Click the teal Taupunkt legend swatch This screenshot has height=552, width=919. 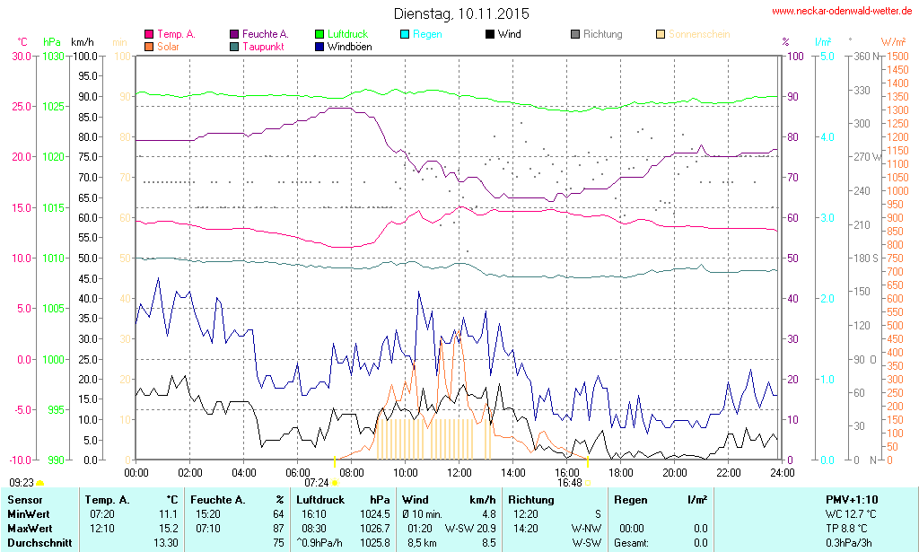pos(234,47)
